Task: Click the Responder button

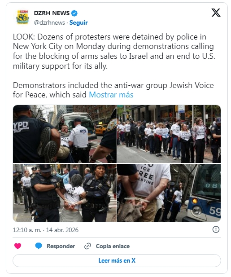Action: click(61, 246)
